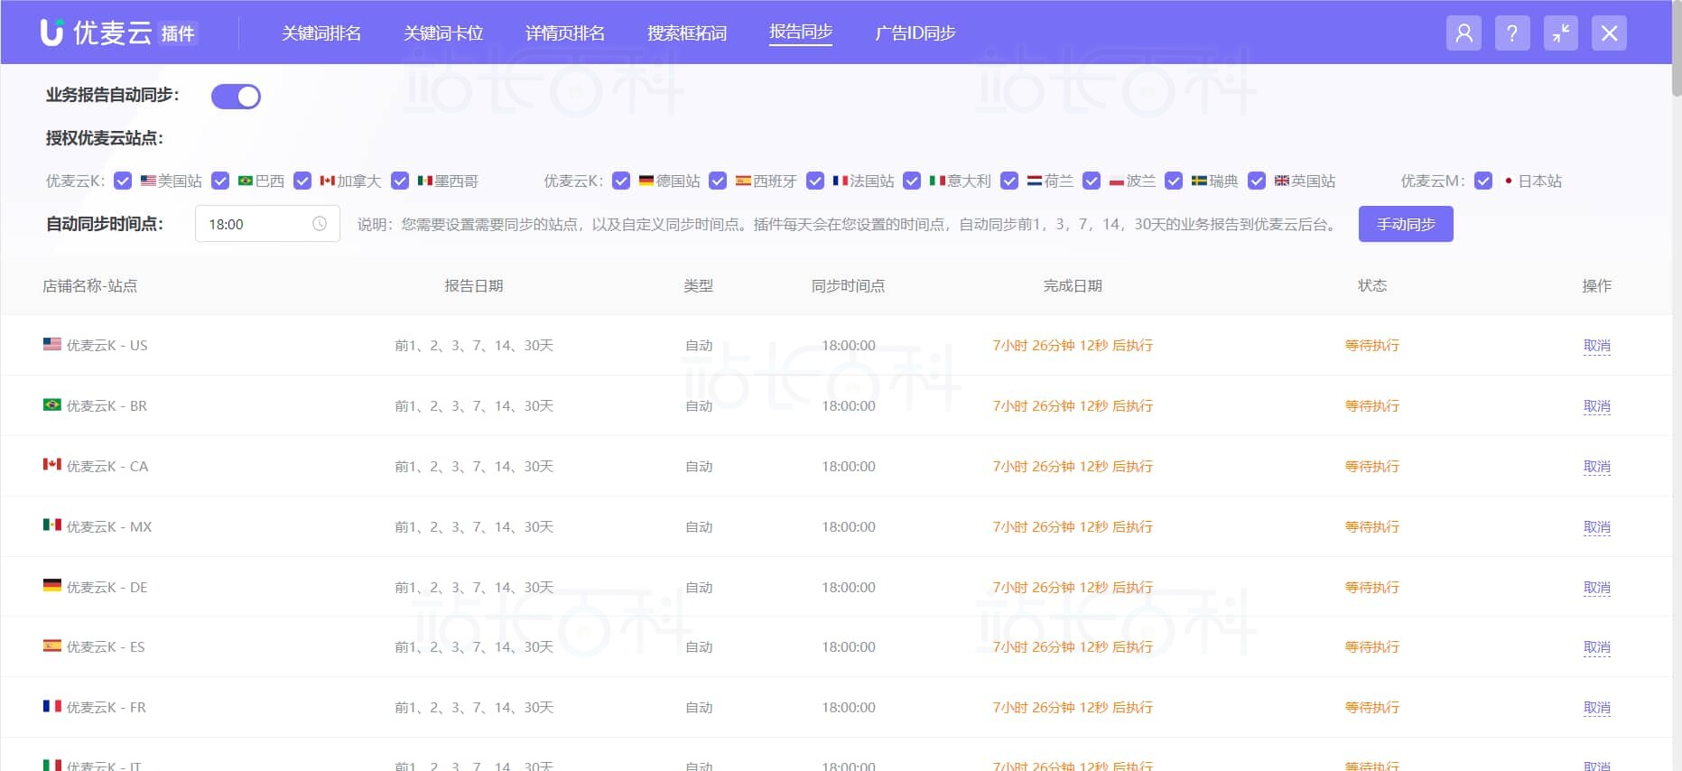Uncheck the 加拿大 checkbox
Image resolution: width=1682 pixels, height=771 pixels.
[x=302, y=181]
